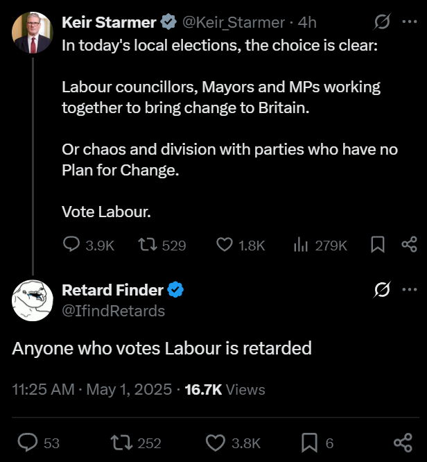
Task: Reply to Keir Starmer's post
Action: pyautogui.click(x=72, y=245)
